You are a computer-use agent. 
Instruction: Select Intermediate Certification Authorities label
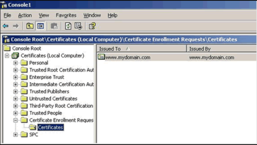coord(62,84)
